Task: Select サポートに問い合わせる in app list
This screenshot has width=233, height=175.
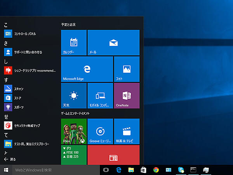Action: [x=28, y=52]
